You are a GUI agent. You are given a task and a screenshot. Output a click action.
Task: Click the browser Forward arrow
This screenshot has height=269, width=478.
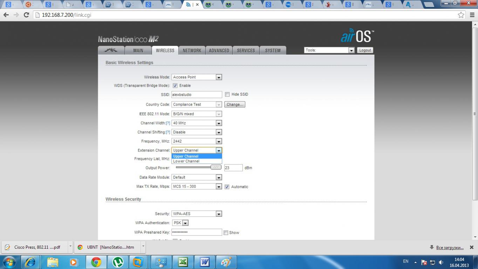tap(16, 15)
